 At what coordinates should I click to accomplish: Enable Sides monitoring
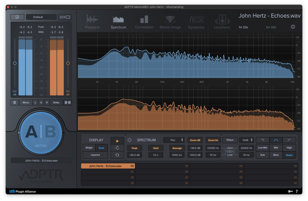point(56,102)
